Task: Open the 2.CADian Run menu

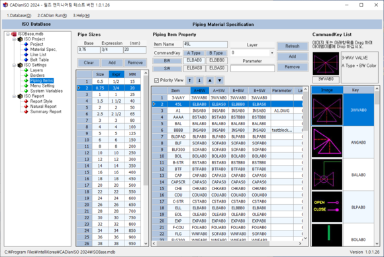Action: 52,15
